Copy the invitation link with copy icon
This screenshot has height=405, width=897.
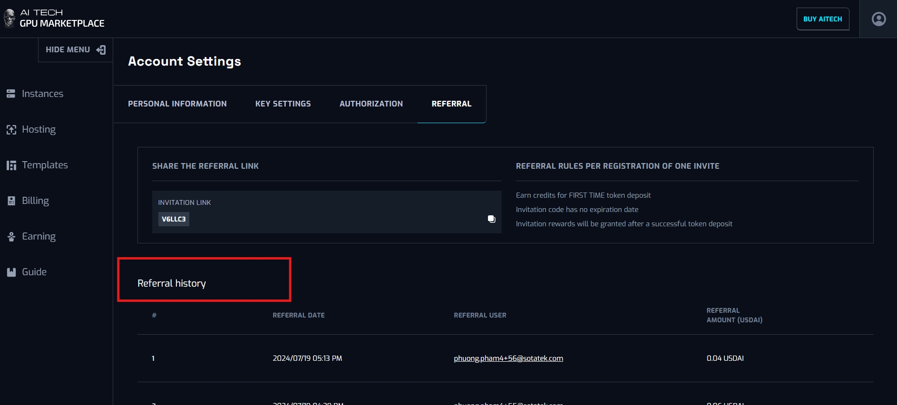[491, 219]
